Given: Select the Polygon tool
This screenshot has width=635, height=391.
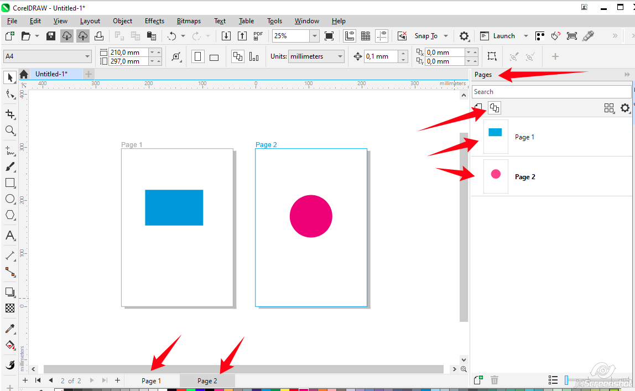Looking at the screenshot, I should click(10, 215).
